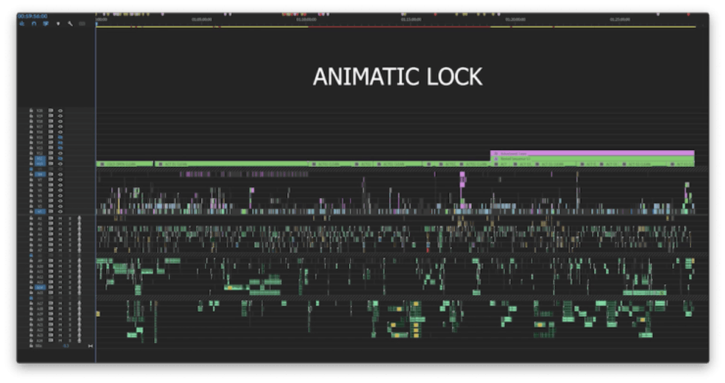725x383 pixels.
Task: Solo audio track A14
Action: pyautogui.click(x=70, y=288)
